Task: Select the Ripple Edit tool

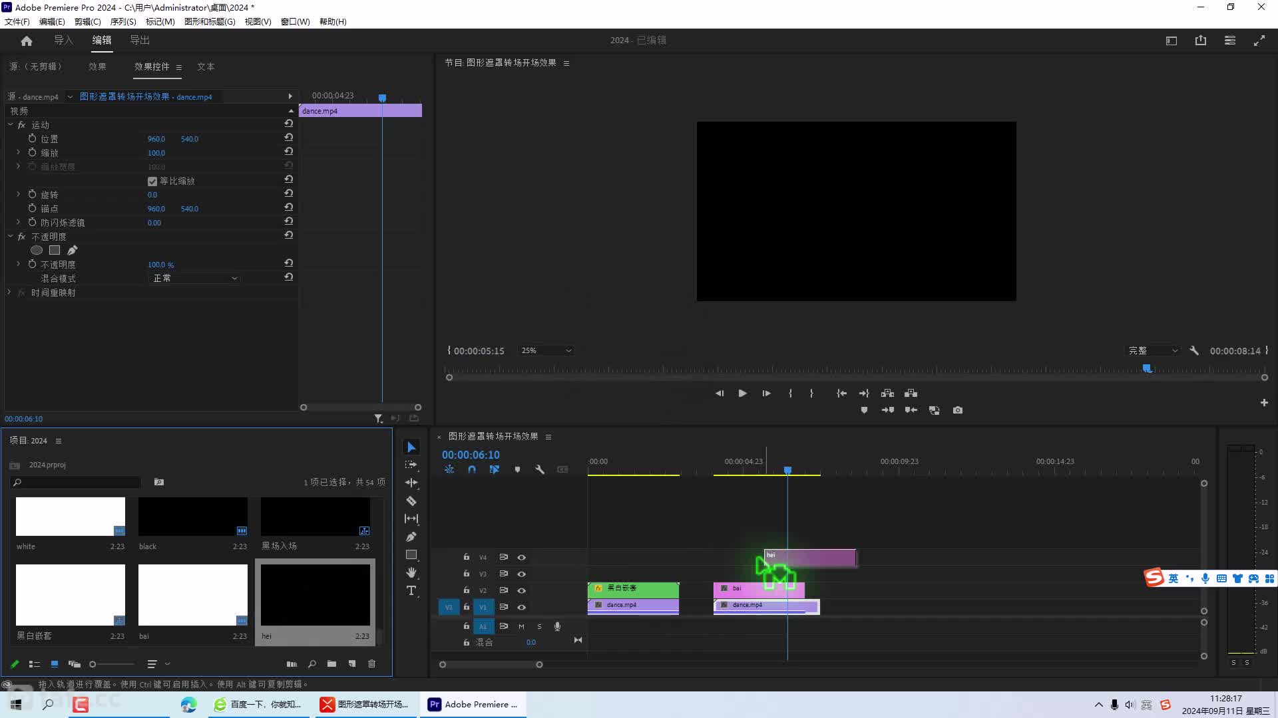Action: point(411,483)
